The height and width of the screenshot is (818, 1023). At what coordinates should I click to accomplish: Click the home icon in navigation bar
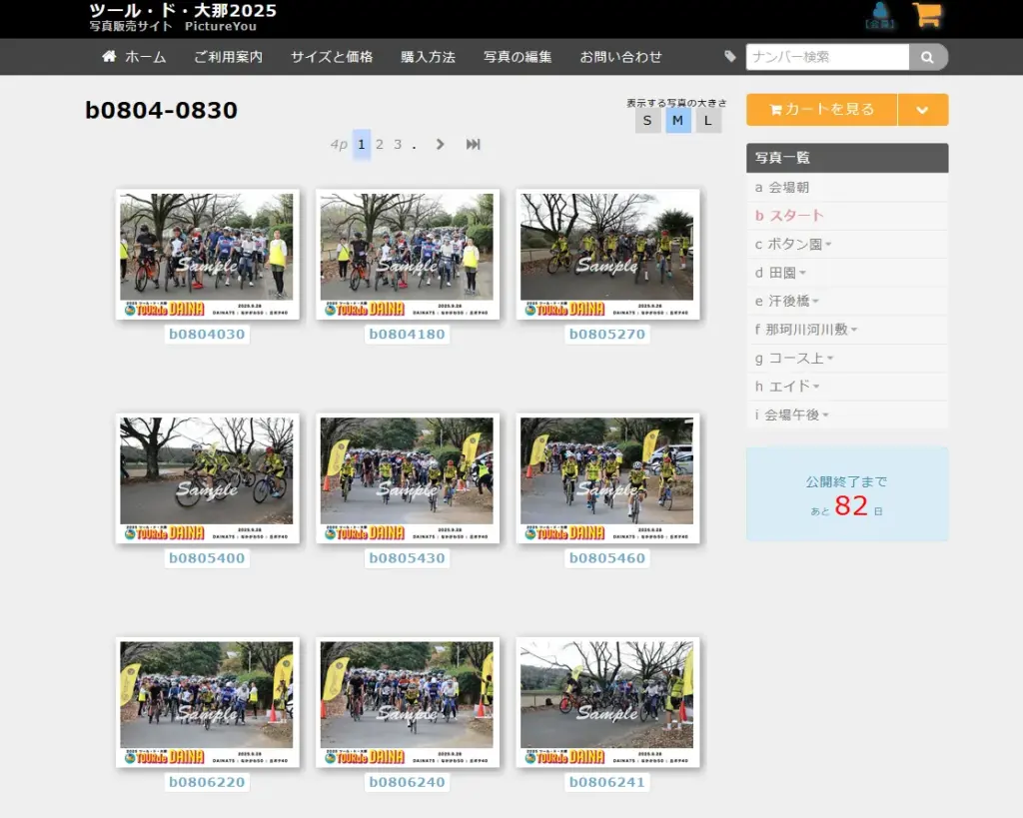coord(110,57)
